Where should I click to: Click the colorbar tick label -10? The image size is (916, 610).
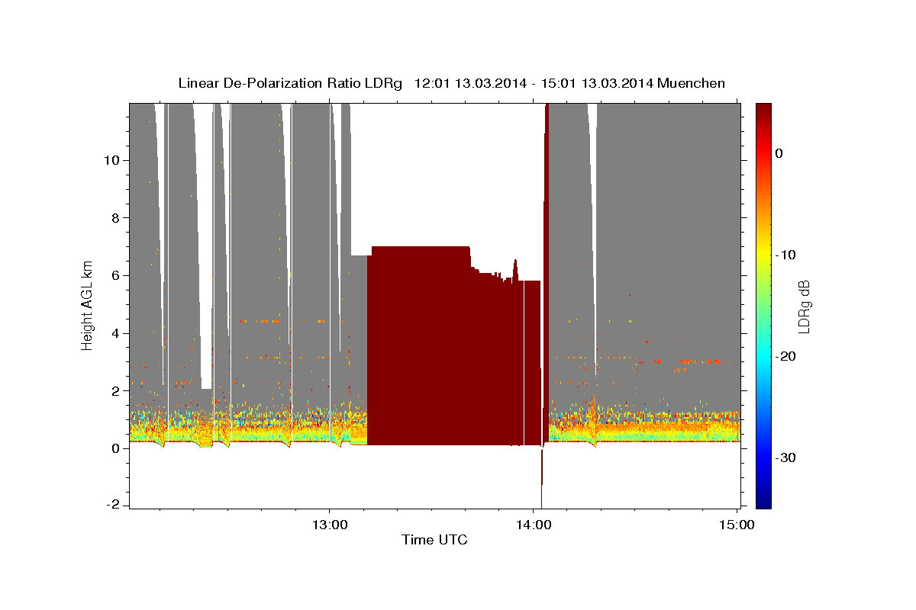coord(785,255)
